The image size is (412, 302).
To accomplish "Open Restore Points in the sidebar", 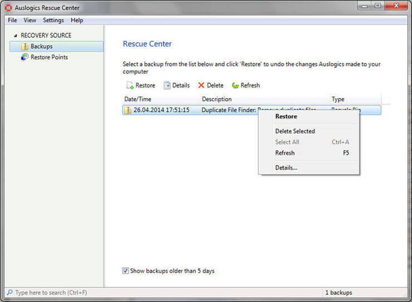I will tap(49, 57).
